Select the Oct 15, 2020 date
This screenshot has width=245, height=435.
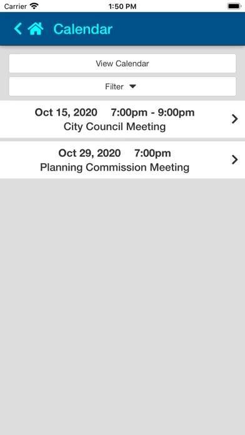(x=66, y=112)
